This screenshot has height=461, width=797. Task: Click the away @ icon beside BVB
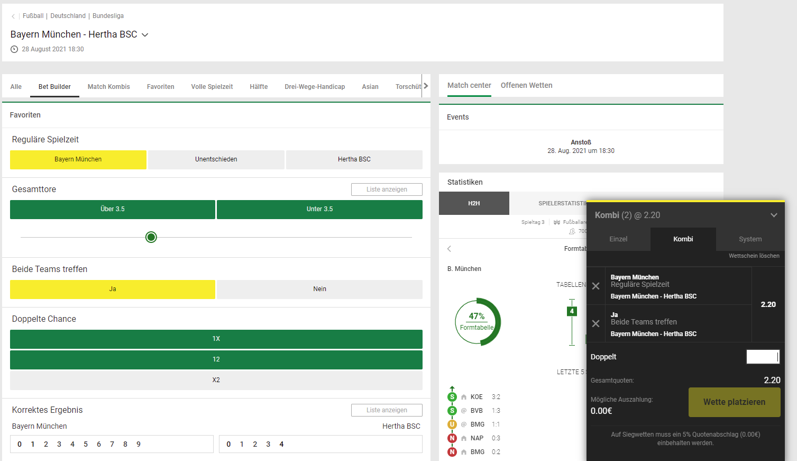click(464, 411)
